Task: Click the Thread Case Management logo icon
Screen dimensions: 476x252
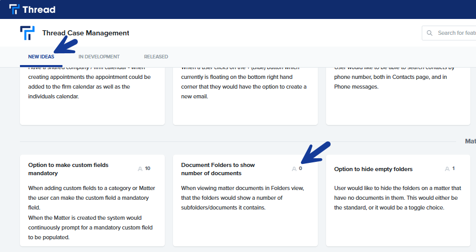Action: [27, 33]
